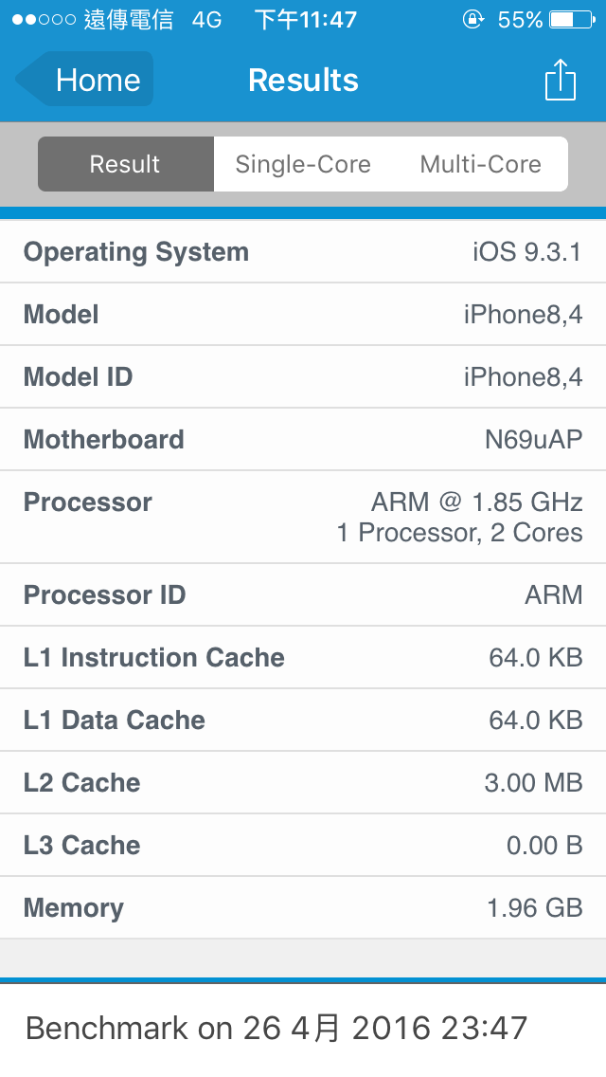Viewport: 606px width, 1077px height.
Task: Tap the 4G network indicator
Action: pos(206,20)
